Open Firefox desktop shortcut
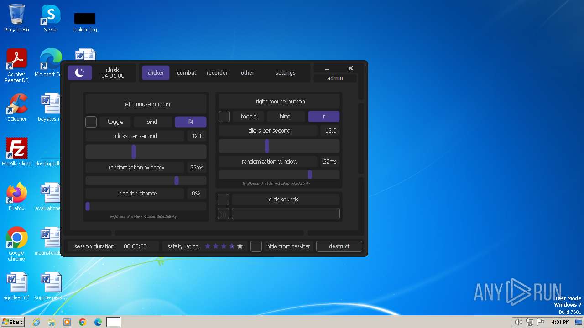Viewport: 584px width, 328px height. click(16, 196)
